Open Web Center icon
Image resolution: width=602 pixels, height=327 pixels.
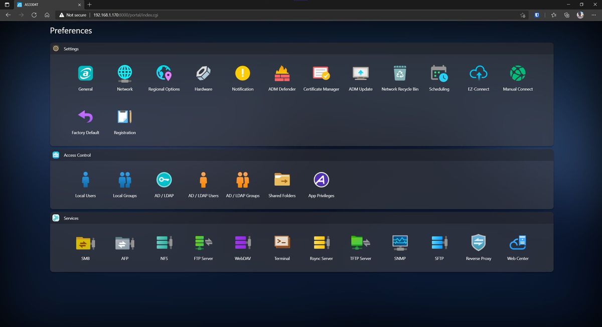pyautogui.click(x=518, y=243)
